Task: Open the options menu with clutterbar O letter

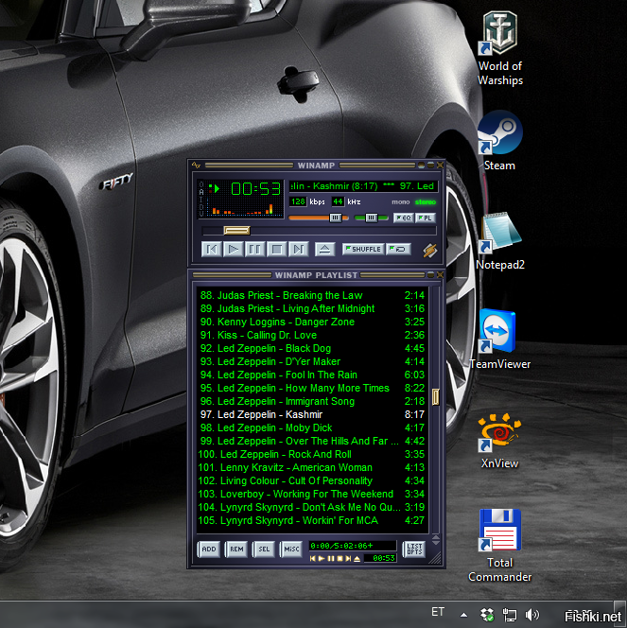Action: [x=201, y=185]
